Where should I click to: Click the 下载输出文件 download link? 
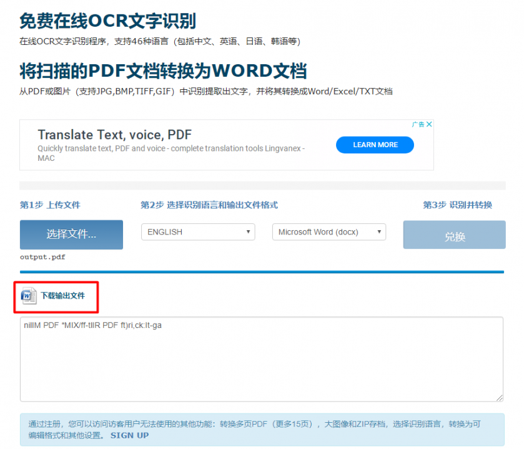63,296
